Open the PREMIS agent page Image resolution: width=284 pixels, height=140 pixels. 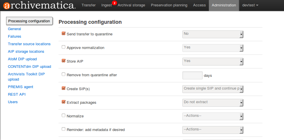pyautogui.click(x=21, y=87)
